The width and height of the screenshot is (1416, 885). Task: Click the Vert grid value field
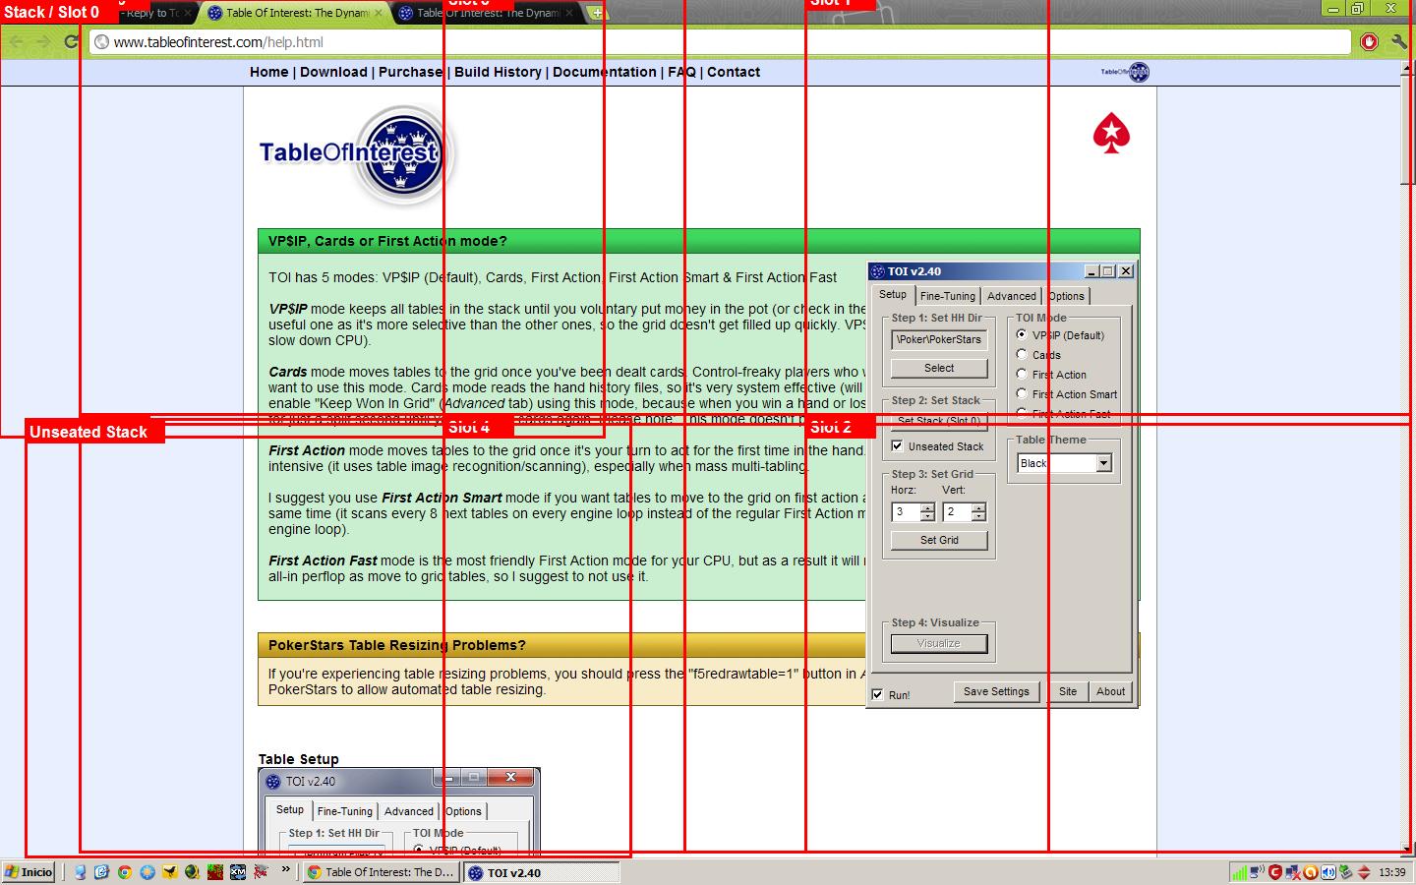click(x=958, y=512)
